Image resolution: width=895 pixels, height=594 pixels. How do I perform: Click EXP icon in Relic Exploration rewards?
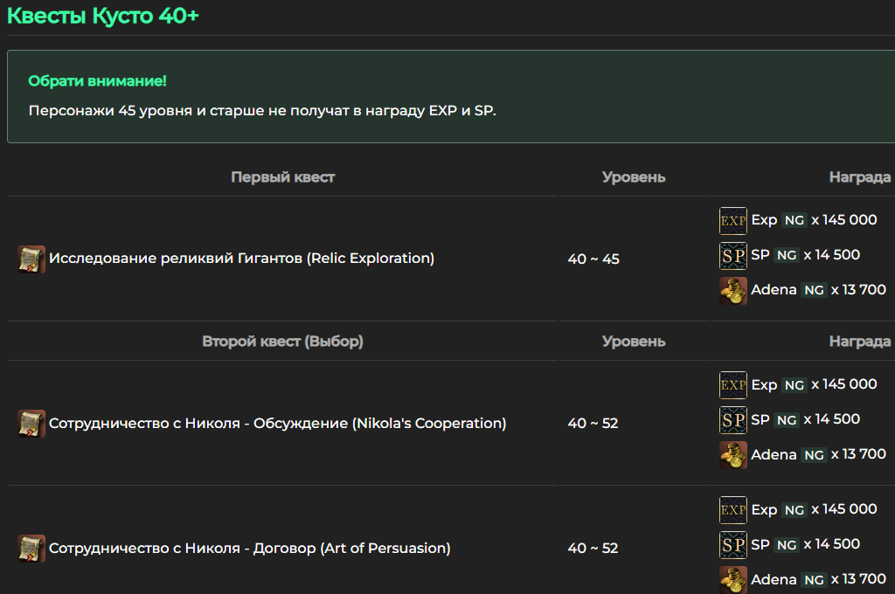pyautogui.click(x=733, y=221)
